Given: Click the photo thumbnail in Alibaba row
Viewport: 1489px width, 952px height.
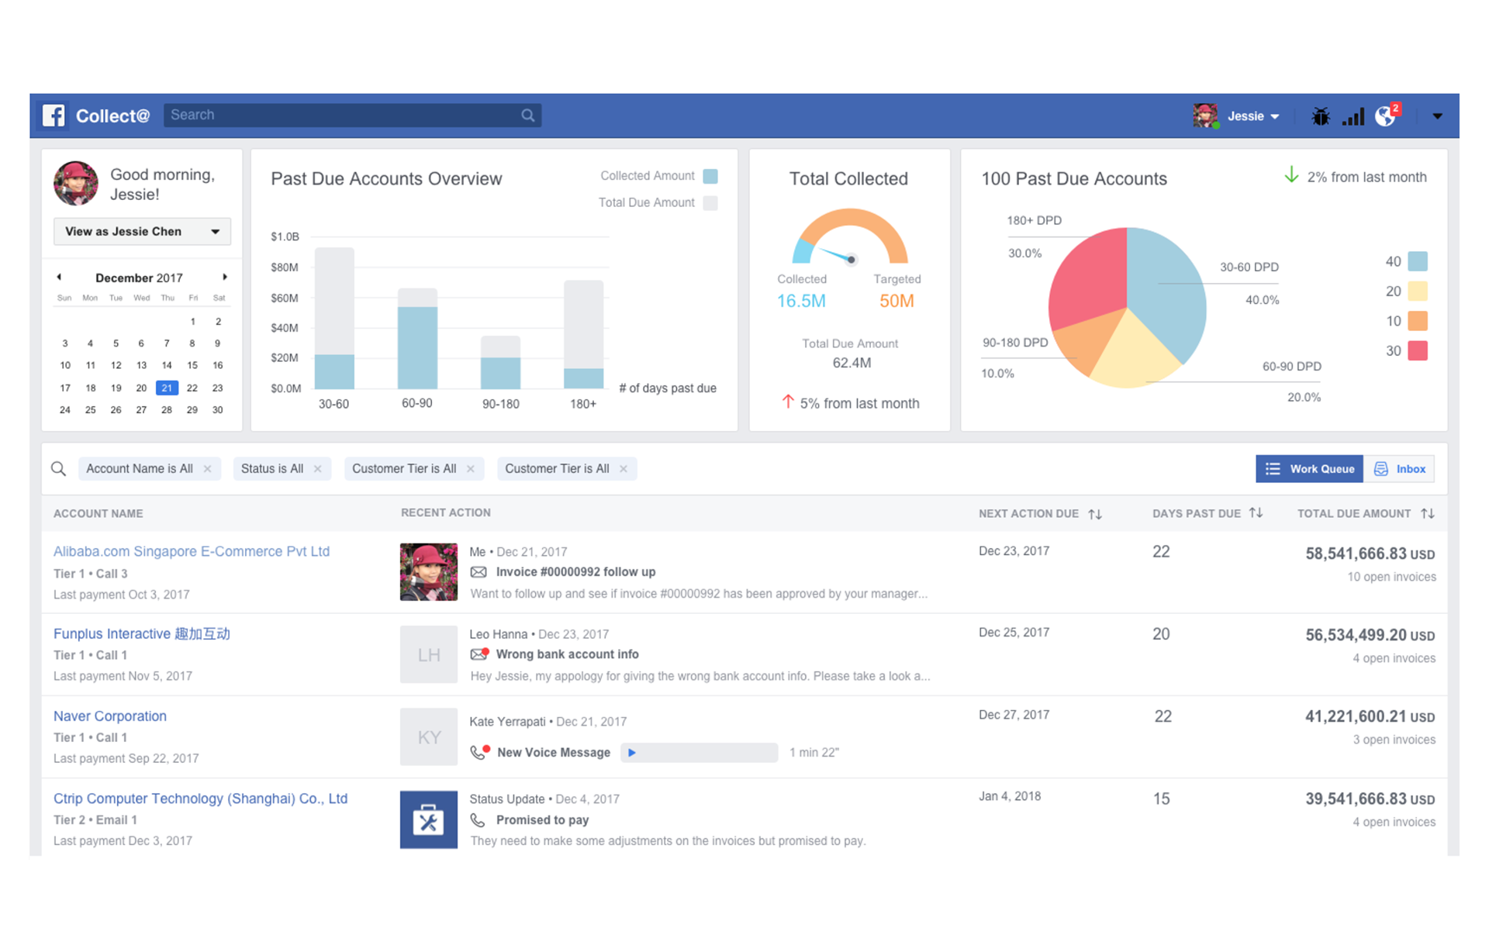Looking at the screenshot, I should [429, 572].
